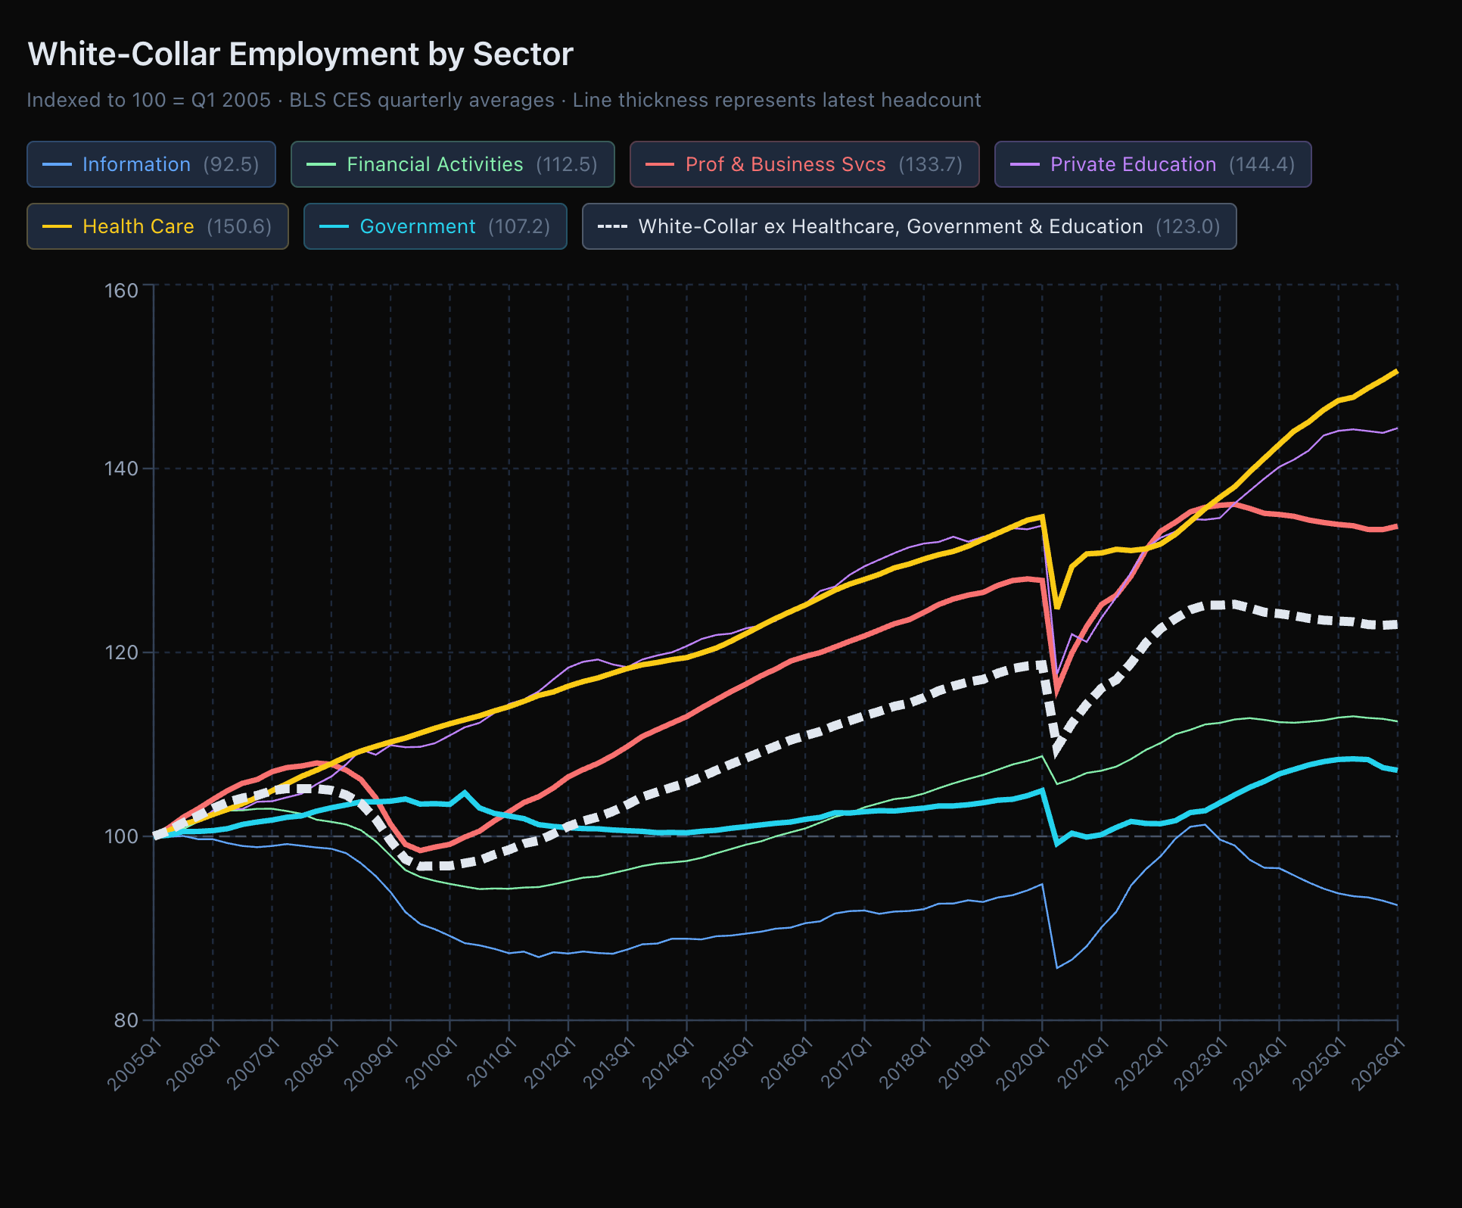The width and height of the screenshot is (1462, 1208).
Task: Click the blue Information legend line icon
Action: 58,164
